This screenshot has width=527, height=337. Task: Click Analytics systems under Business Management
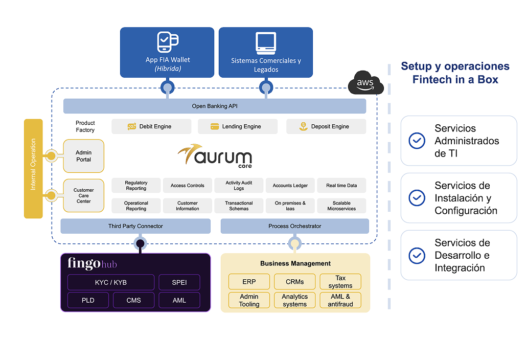[295, 300]
